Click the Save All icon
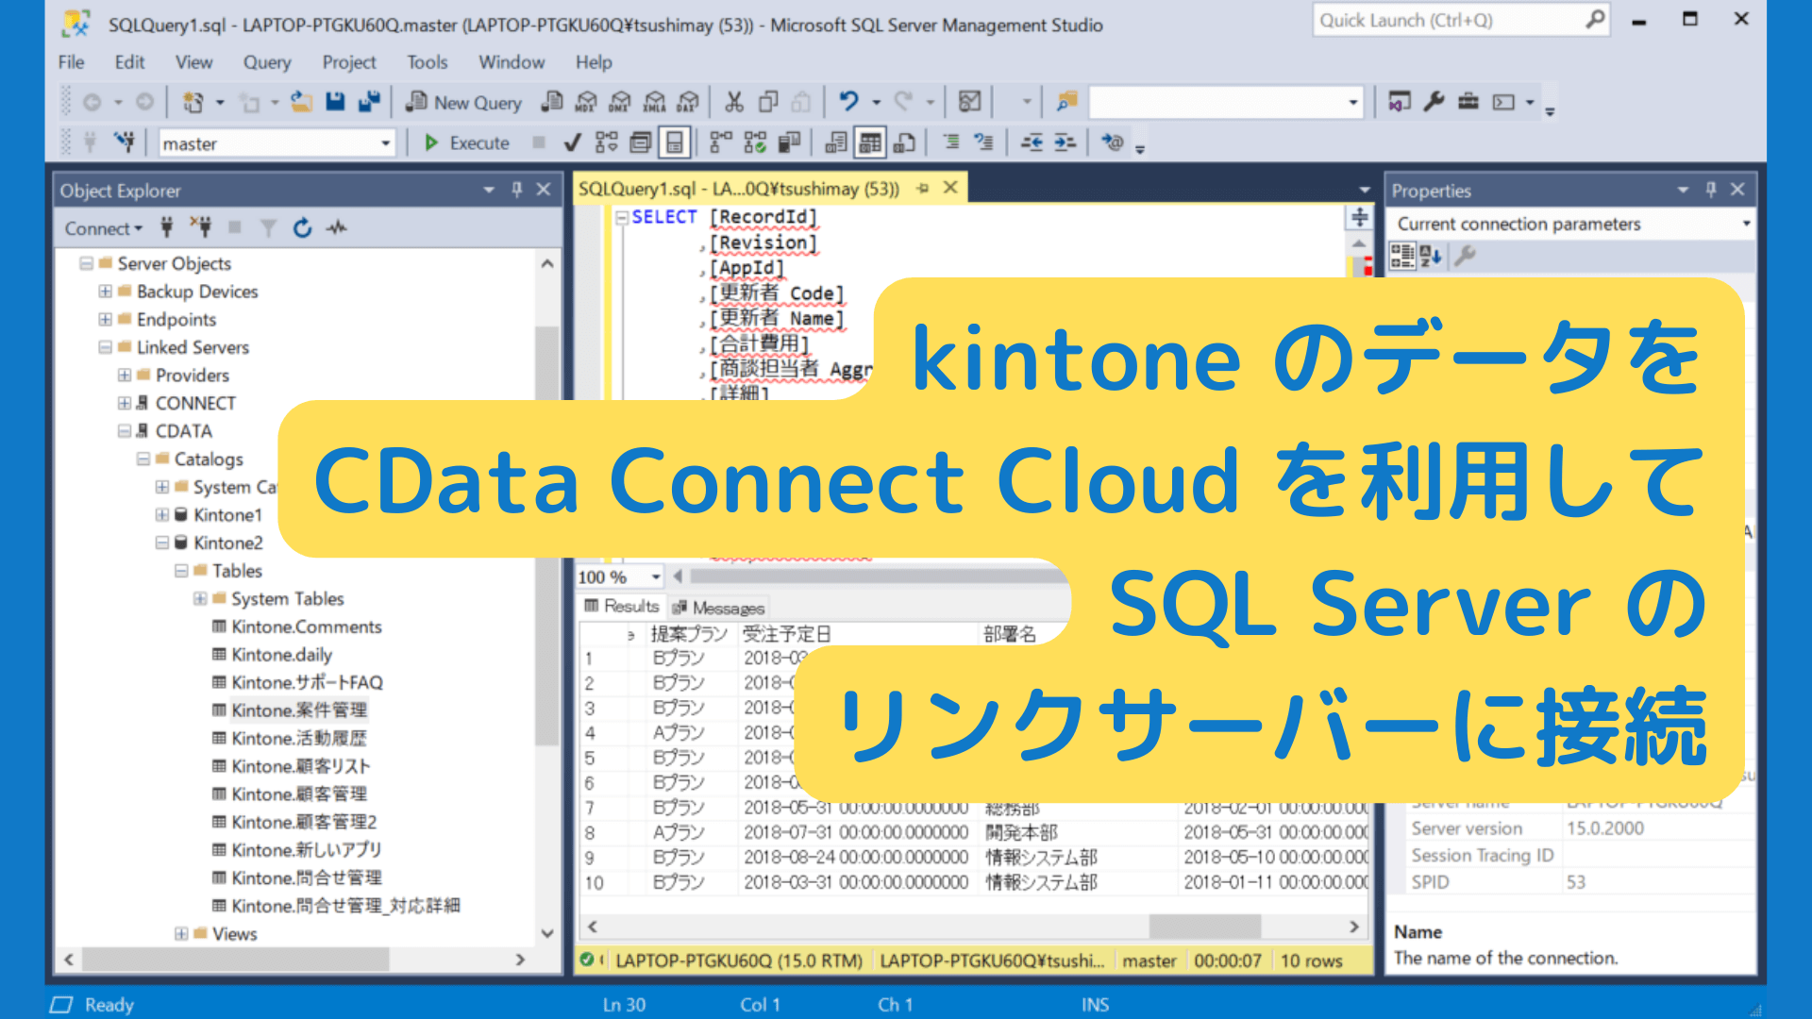 pos(369,102)
